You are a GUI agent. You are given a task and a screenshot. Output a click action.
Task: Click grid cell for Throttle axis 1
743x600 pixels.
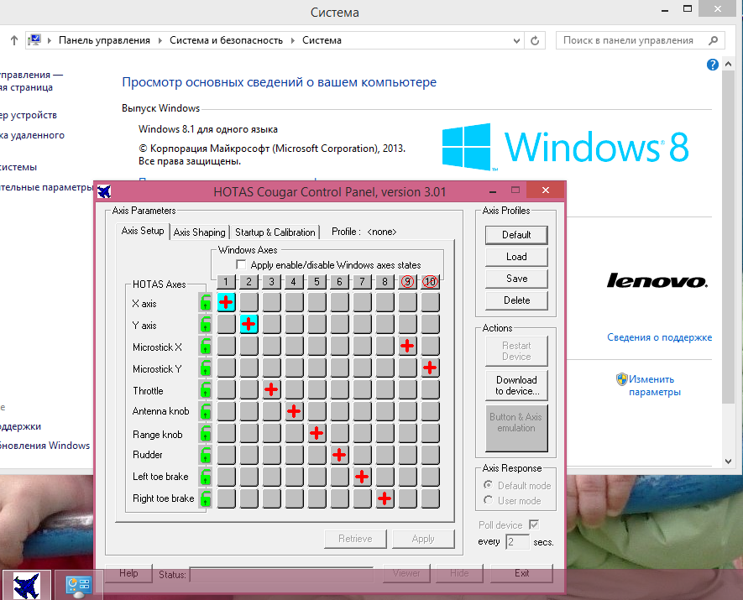click(226, 389)
